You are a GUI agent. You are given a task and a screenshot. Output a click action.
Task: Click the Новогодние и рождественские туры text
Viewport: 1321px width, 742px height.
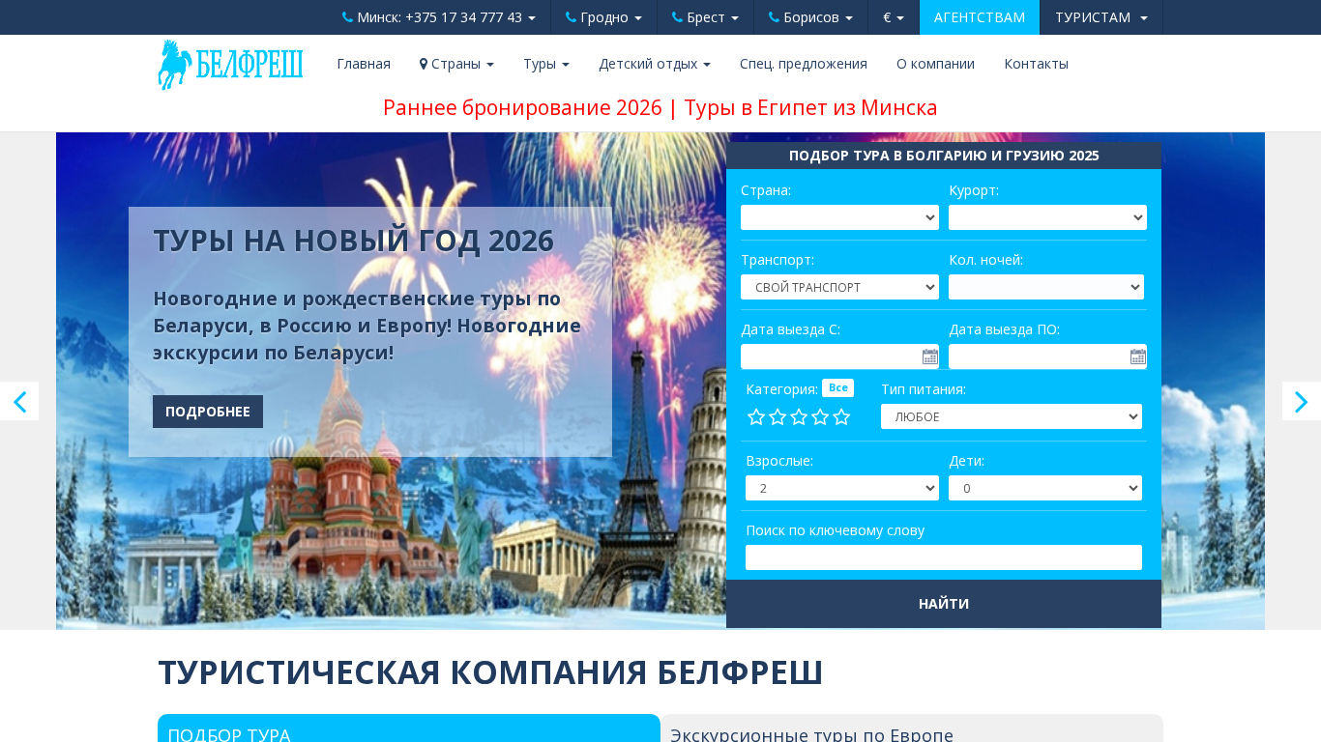point(369,326)
